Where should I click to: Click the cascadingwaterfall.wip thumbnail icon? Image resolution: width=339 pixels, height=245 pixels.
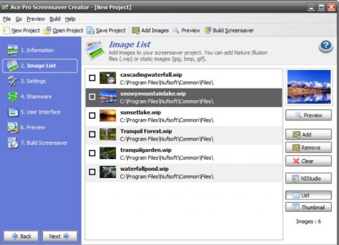pos(108,78)
